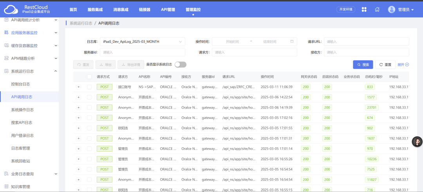Image resolution: width=423 pixels, height=192 pixels.
Task: Click 系统运行日志 breadcrumb link
Action: tap(81, 24)
